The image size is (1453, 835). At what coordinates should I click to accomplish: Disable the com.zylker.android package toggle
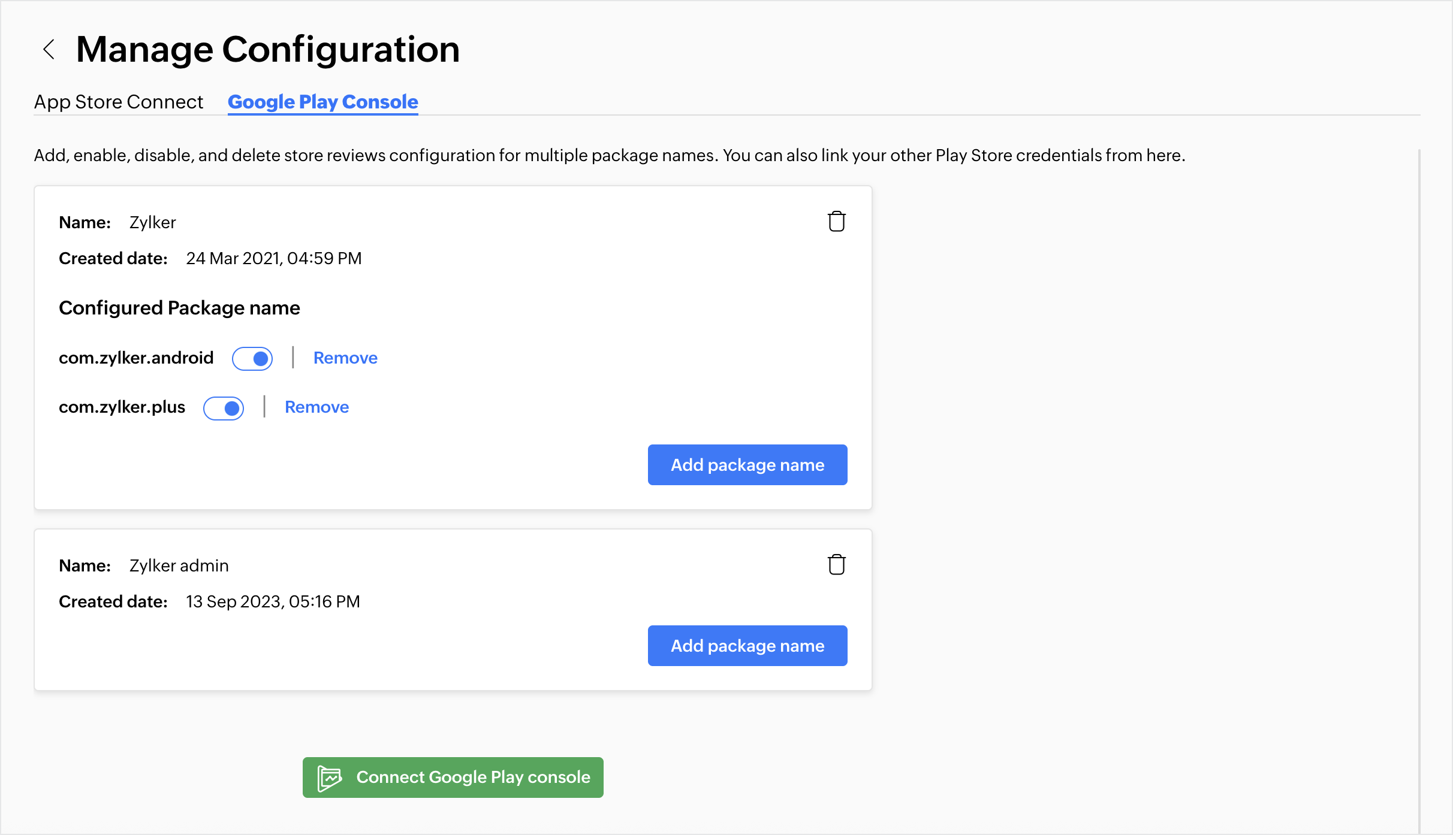point(252,359)
